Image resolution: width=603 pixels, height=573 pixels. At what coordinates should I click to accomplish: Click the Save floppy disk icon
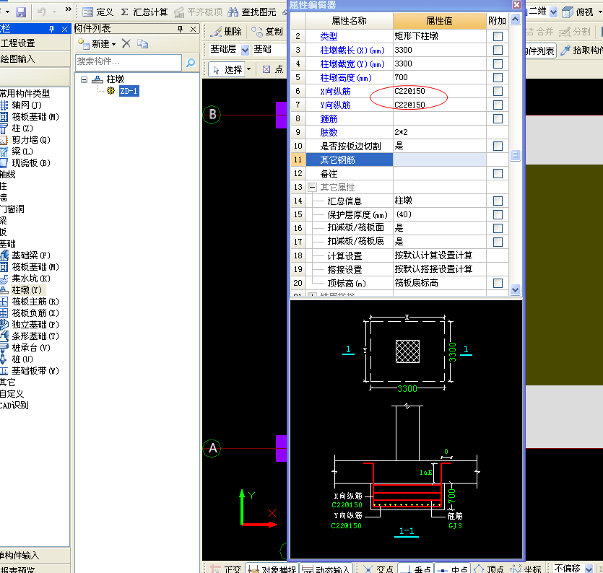pos(21,12)
